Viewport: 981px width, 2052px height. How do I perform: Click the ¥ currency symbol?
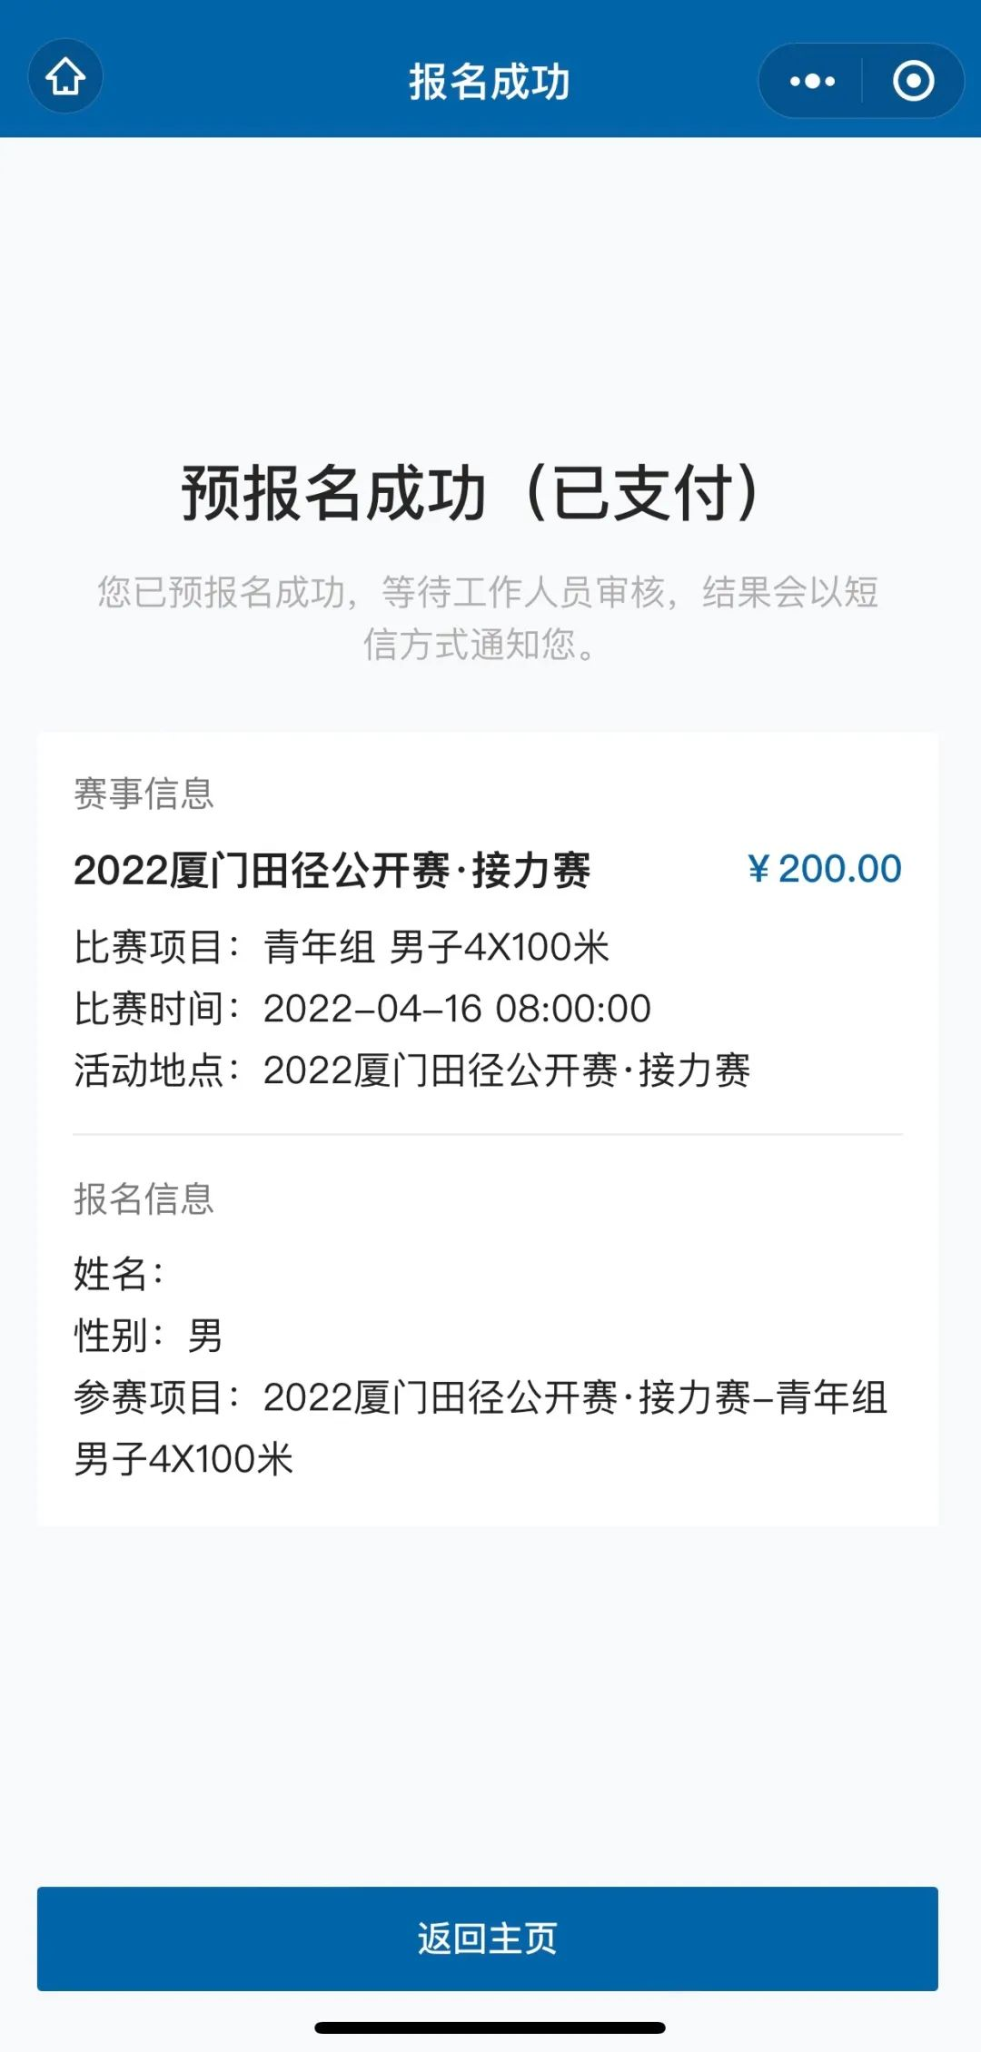(758, 870)
